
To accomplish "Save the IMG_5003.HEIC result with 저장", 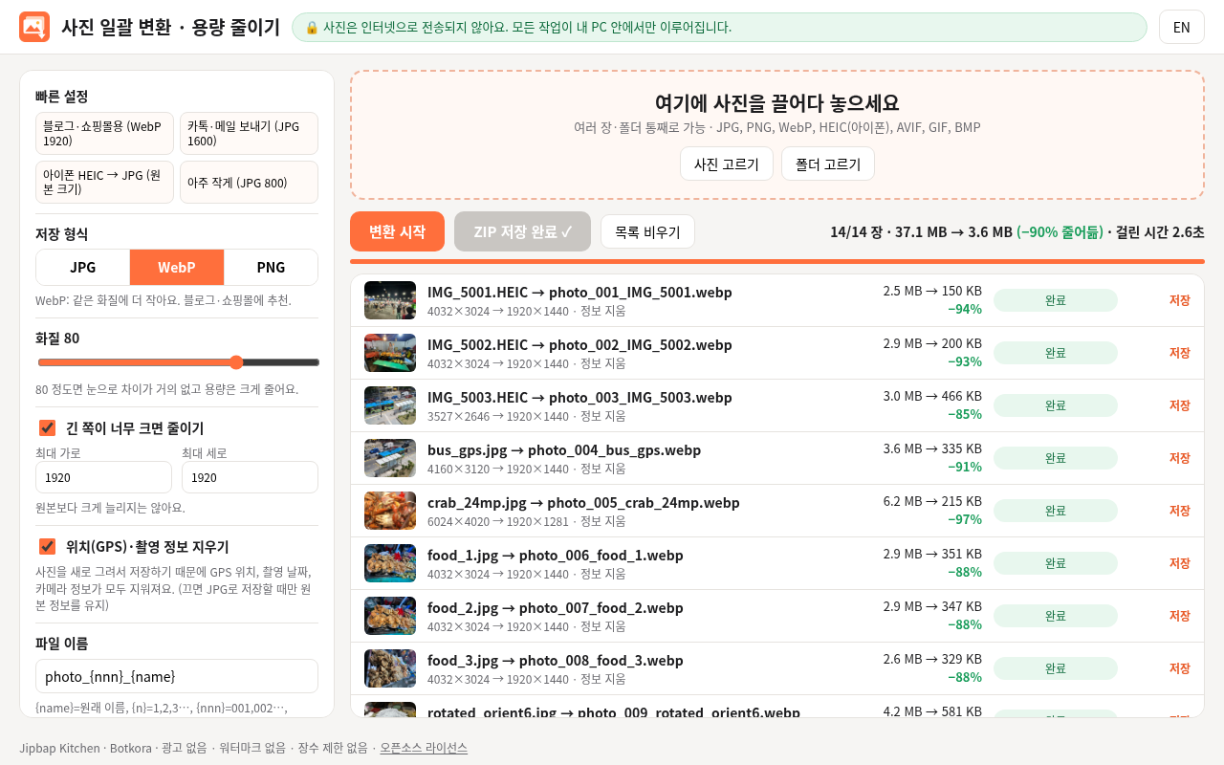I will coord(1179,405).
